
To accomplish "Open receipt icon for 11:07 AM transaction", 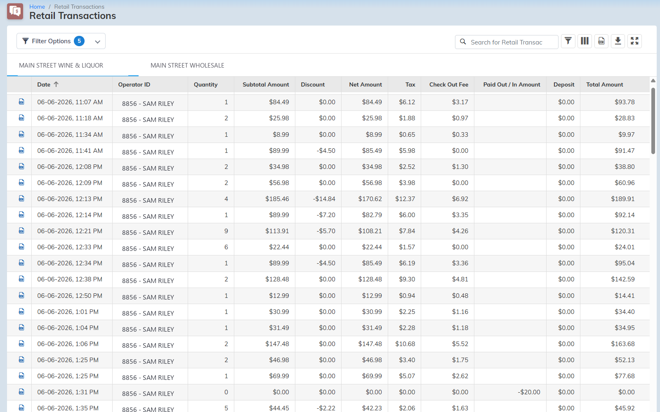I will point(21,102).
